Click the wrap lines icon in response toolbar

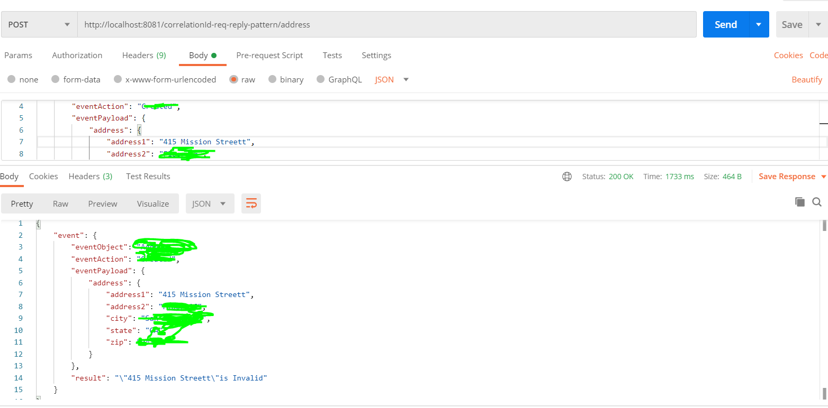pyautogui.click(x=251, y=203)
